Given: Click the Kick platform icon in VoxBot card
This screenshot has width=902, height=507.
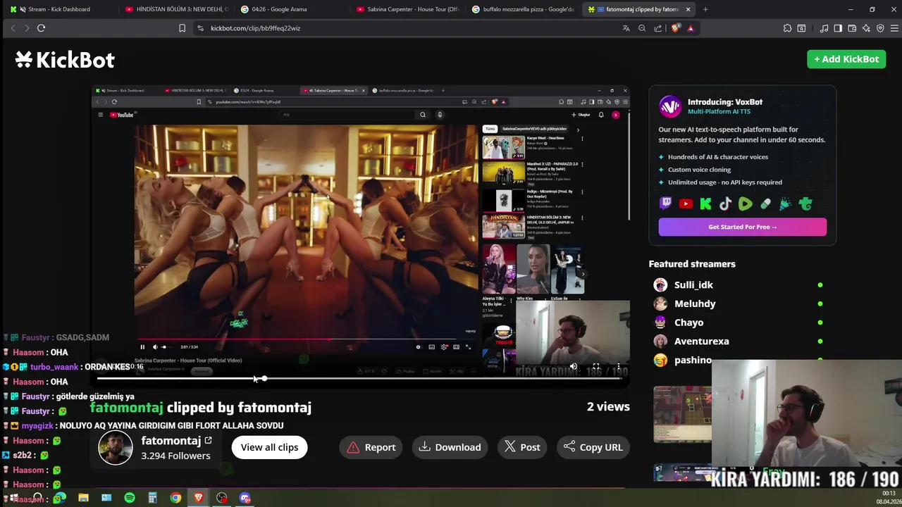Looking at the screenshot, I should point(705,204).
